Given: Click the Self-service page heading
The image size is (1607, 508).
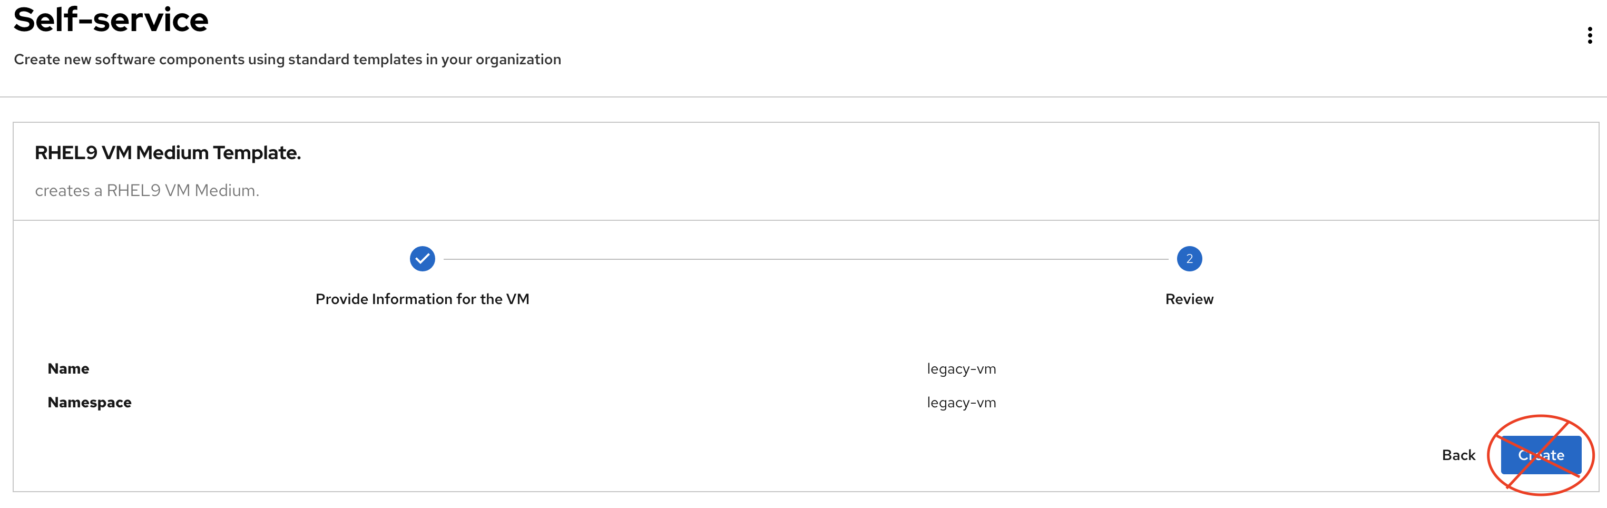Looking at the screenshot, I should point(111,19).
